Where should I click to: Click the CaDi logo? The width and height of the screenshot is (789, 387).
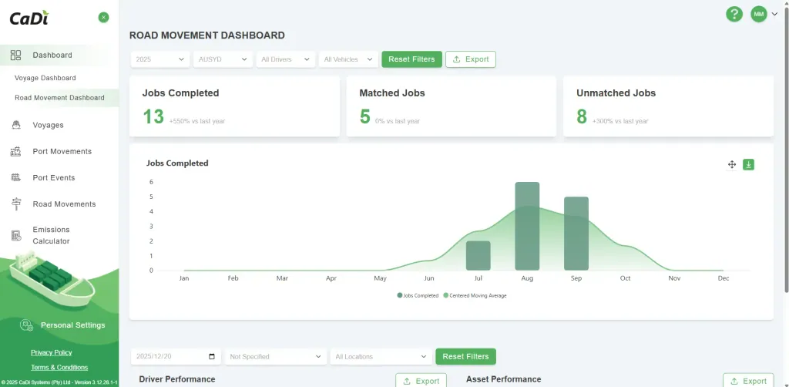[x=29, y=18]
